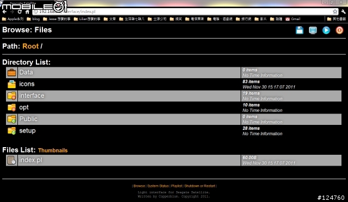Click the setup folder icon
This screenshot has height=202, width=348.
(x=11, y=131)
